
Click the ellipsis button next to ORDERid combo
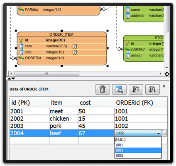click(x=164, y=133)
